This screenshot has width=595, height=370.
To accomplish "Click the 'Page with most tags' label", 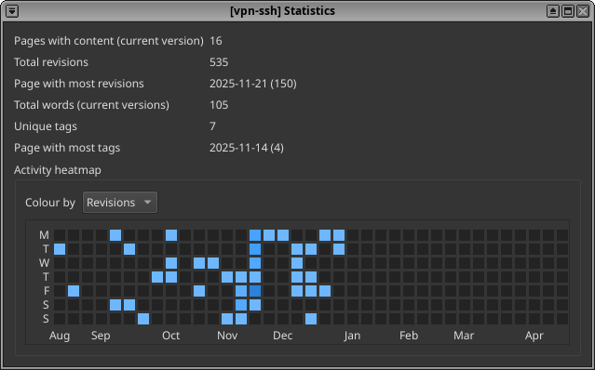I will tap(67, 148).
